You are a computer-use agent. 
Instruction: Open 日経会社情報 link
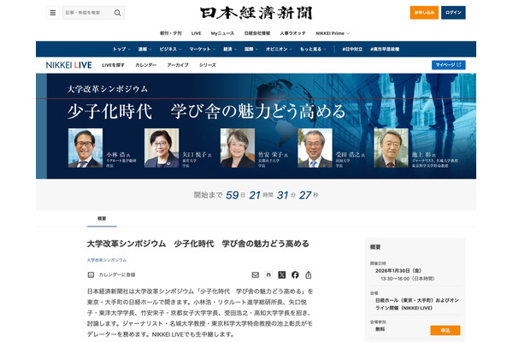coord(257,33)
